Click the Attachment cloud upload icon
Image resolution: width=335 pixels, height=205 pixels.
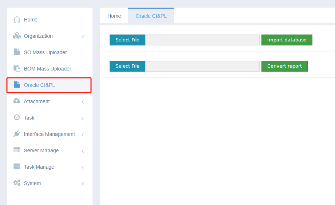pyautogui.click(x=17, y=101)
